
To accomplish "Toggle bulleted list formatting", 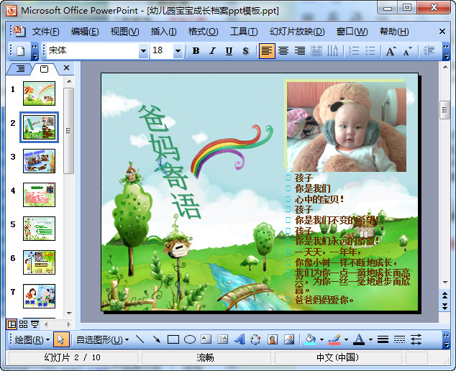I will (370, 51).
